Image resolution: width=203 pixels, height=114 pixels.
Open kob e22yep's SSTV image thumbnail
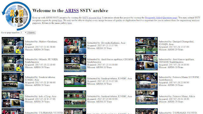tap(13, 99)
